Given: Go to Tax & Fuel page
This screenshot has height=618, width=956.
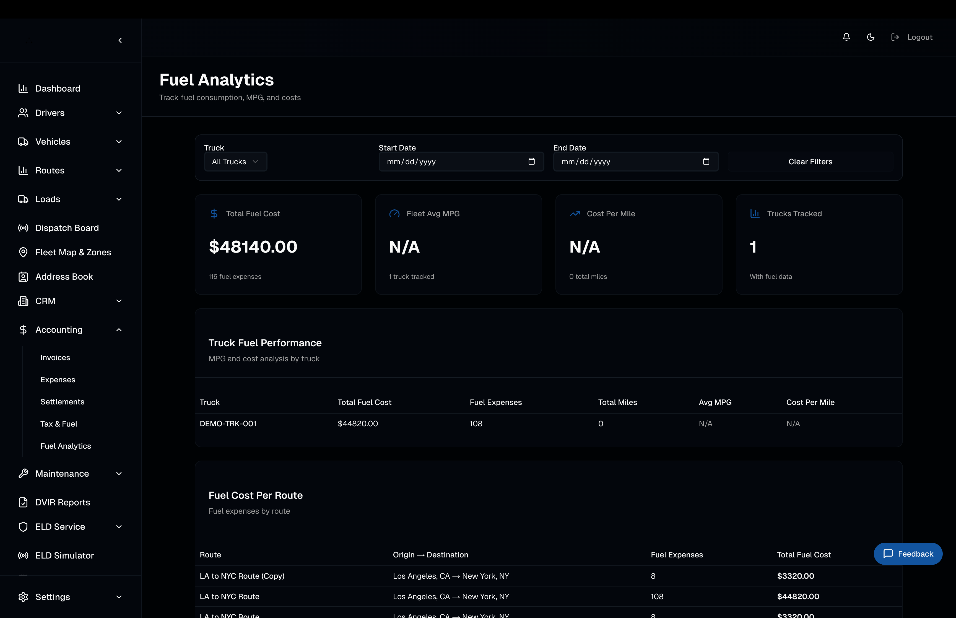Looking at the screenshot, I should pyautogui.click(x=59, y=424).
